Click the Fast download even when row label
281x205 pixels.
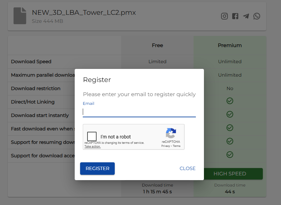click(43, 129)
